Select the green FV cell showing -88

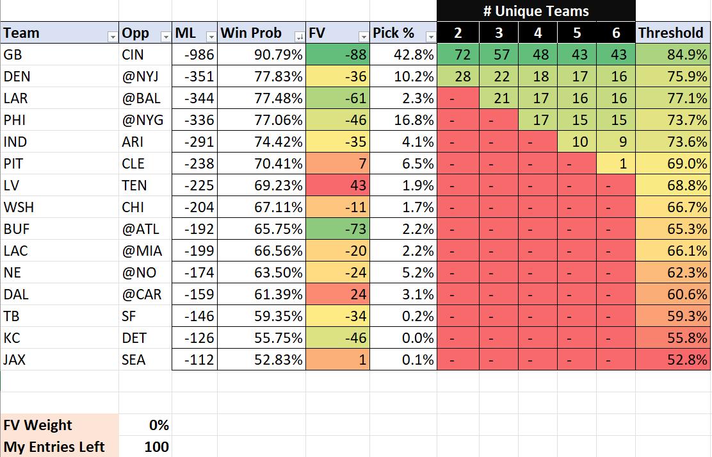tap(337, 54)
